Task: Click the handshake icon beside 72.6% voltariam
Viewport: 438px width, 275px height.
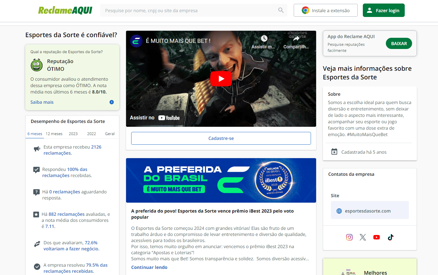Action: click(x=37, y=244)
